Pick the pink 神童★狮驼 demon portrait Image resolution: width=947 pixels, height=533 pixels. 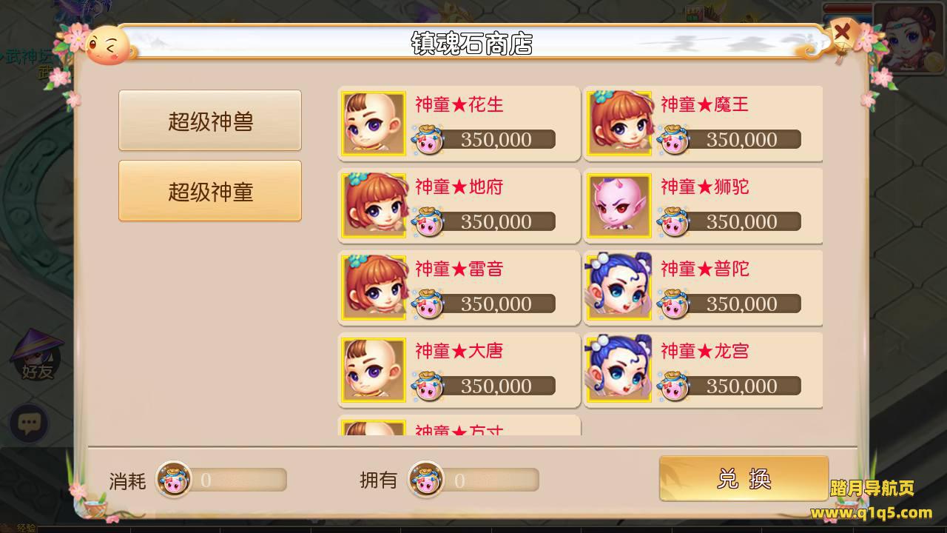[x=619, y=205]
